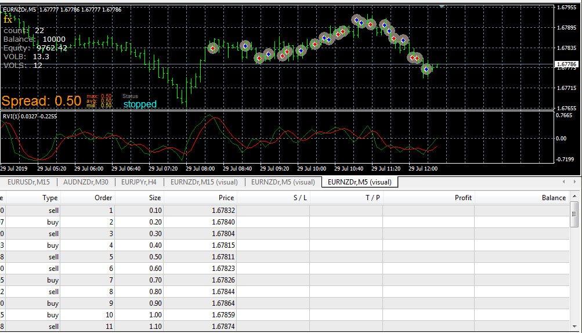This screenshot has width=582, height=333.
Task: Select order 2 buy at 1.67840
Action: [285, 222]
